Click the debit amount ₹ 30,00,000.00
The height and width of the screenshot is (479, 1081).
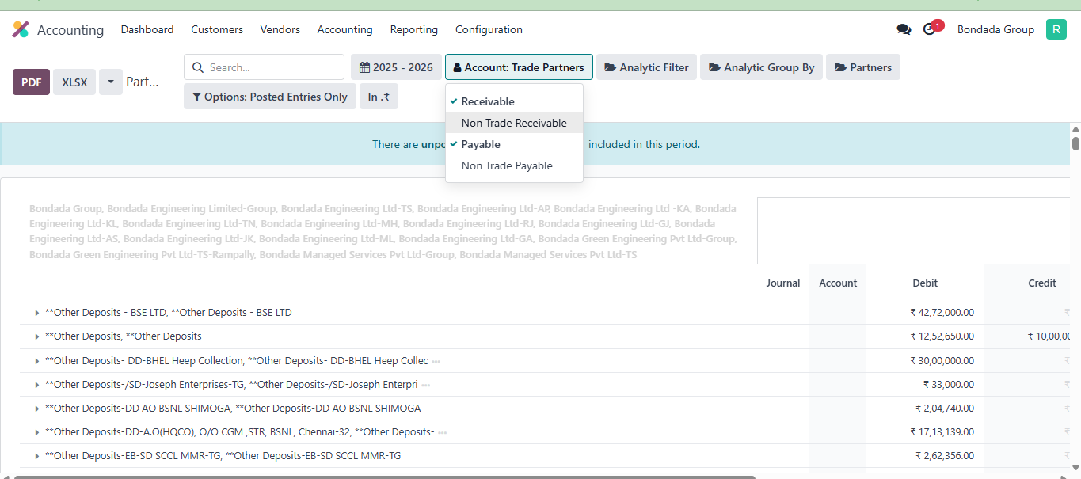click(x=942, y=361)
